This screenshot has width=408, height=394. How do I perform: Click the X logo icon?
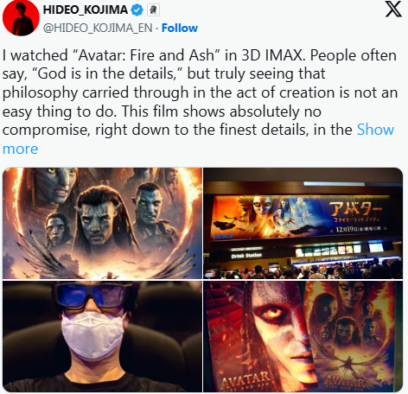pyautogui.click(x=393, y=10)
